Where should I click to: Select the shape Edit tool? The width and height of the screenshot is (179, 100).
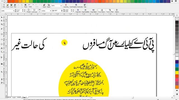(x=2, y=21)
